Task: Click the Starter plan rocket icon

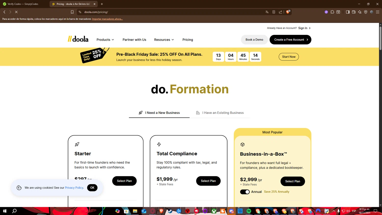Action: point(77,144)
